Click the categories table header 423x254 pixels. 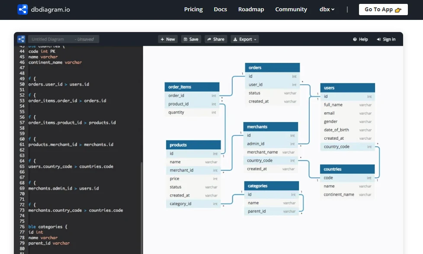click(271, 186)
